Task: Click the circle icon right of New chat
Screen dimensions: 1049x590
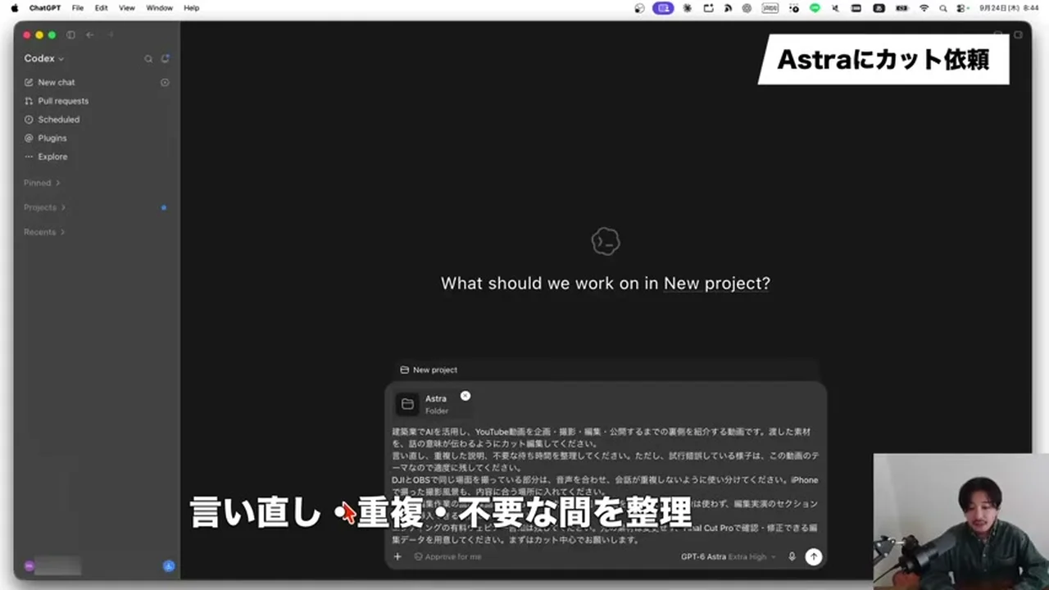Action: 165,83
